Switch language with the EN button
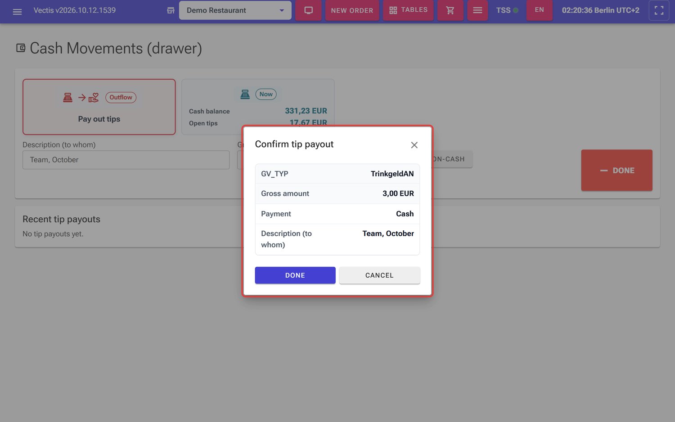The width and height of the screenshot is (675, 422). click(x=539, y=10)
